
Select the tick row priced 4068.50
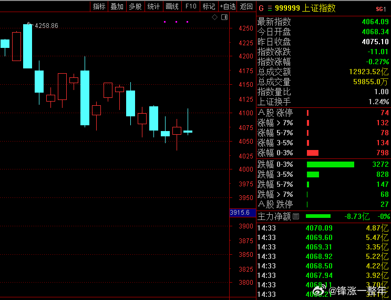pos(323,266)
